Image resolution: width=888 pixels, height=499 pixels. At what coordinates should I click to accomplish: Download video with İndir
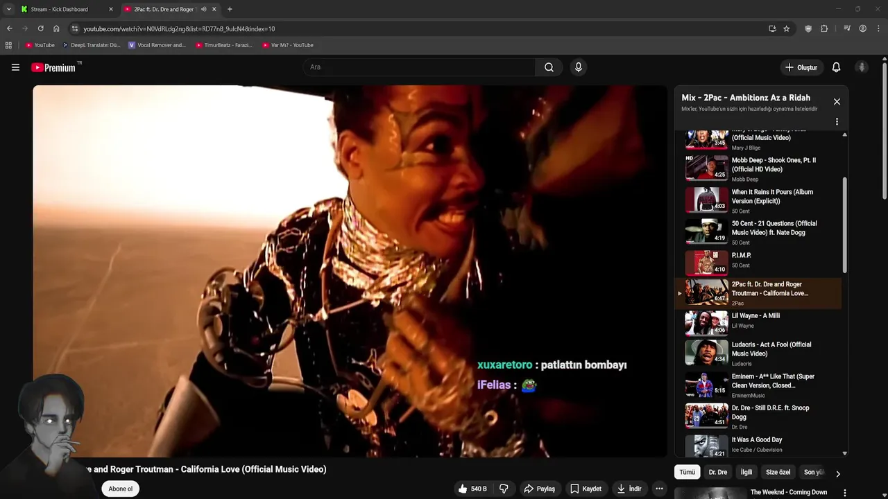(629, 489)
